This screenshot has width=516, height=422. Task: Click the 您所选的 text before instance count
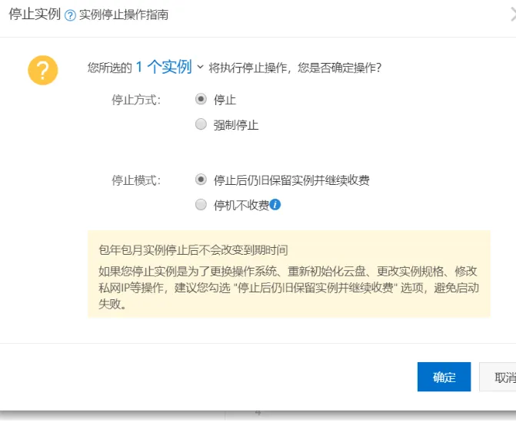tap(110, 68)
